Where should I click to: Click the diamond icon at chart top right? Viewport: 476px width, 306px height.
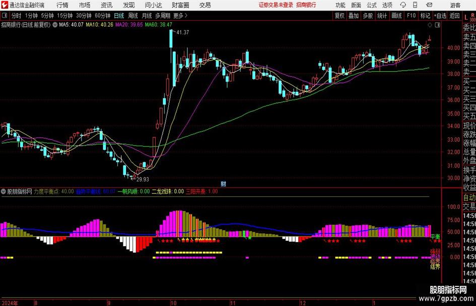pos(430,25)
